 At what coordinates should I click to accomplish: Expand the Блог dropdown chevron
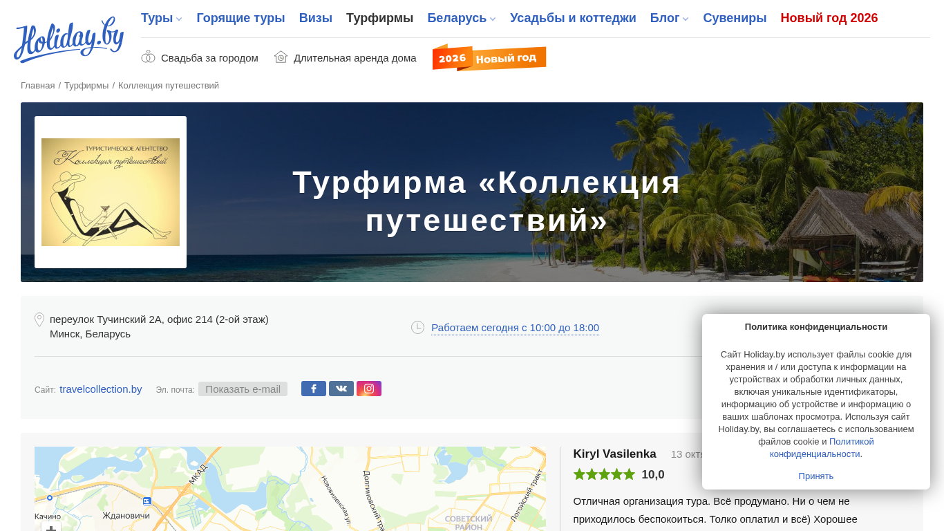686,19
